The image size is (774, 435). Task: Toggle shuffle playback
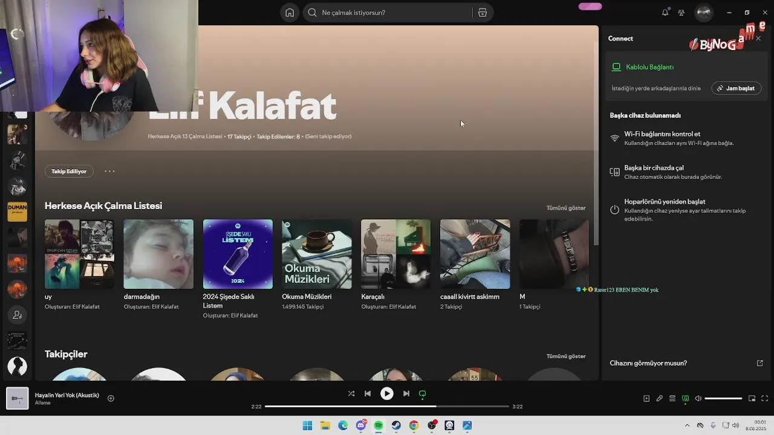(351, 393)
